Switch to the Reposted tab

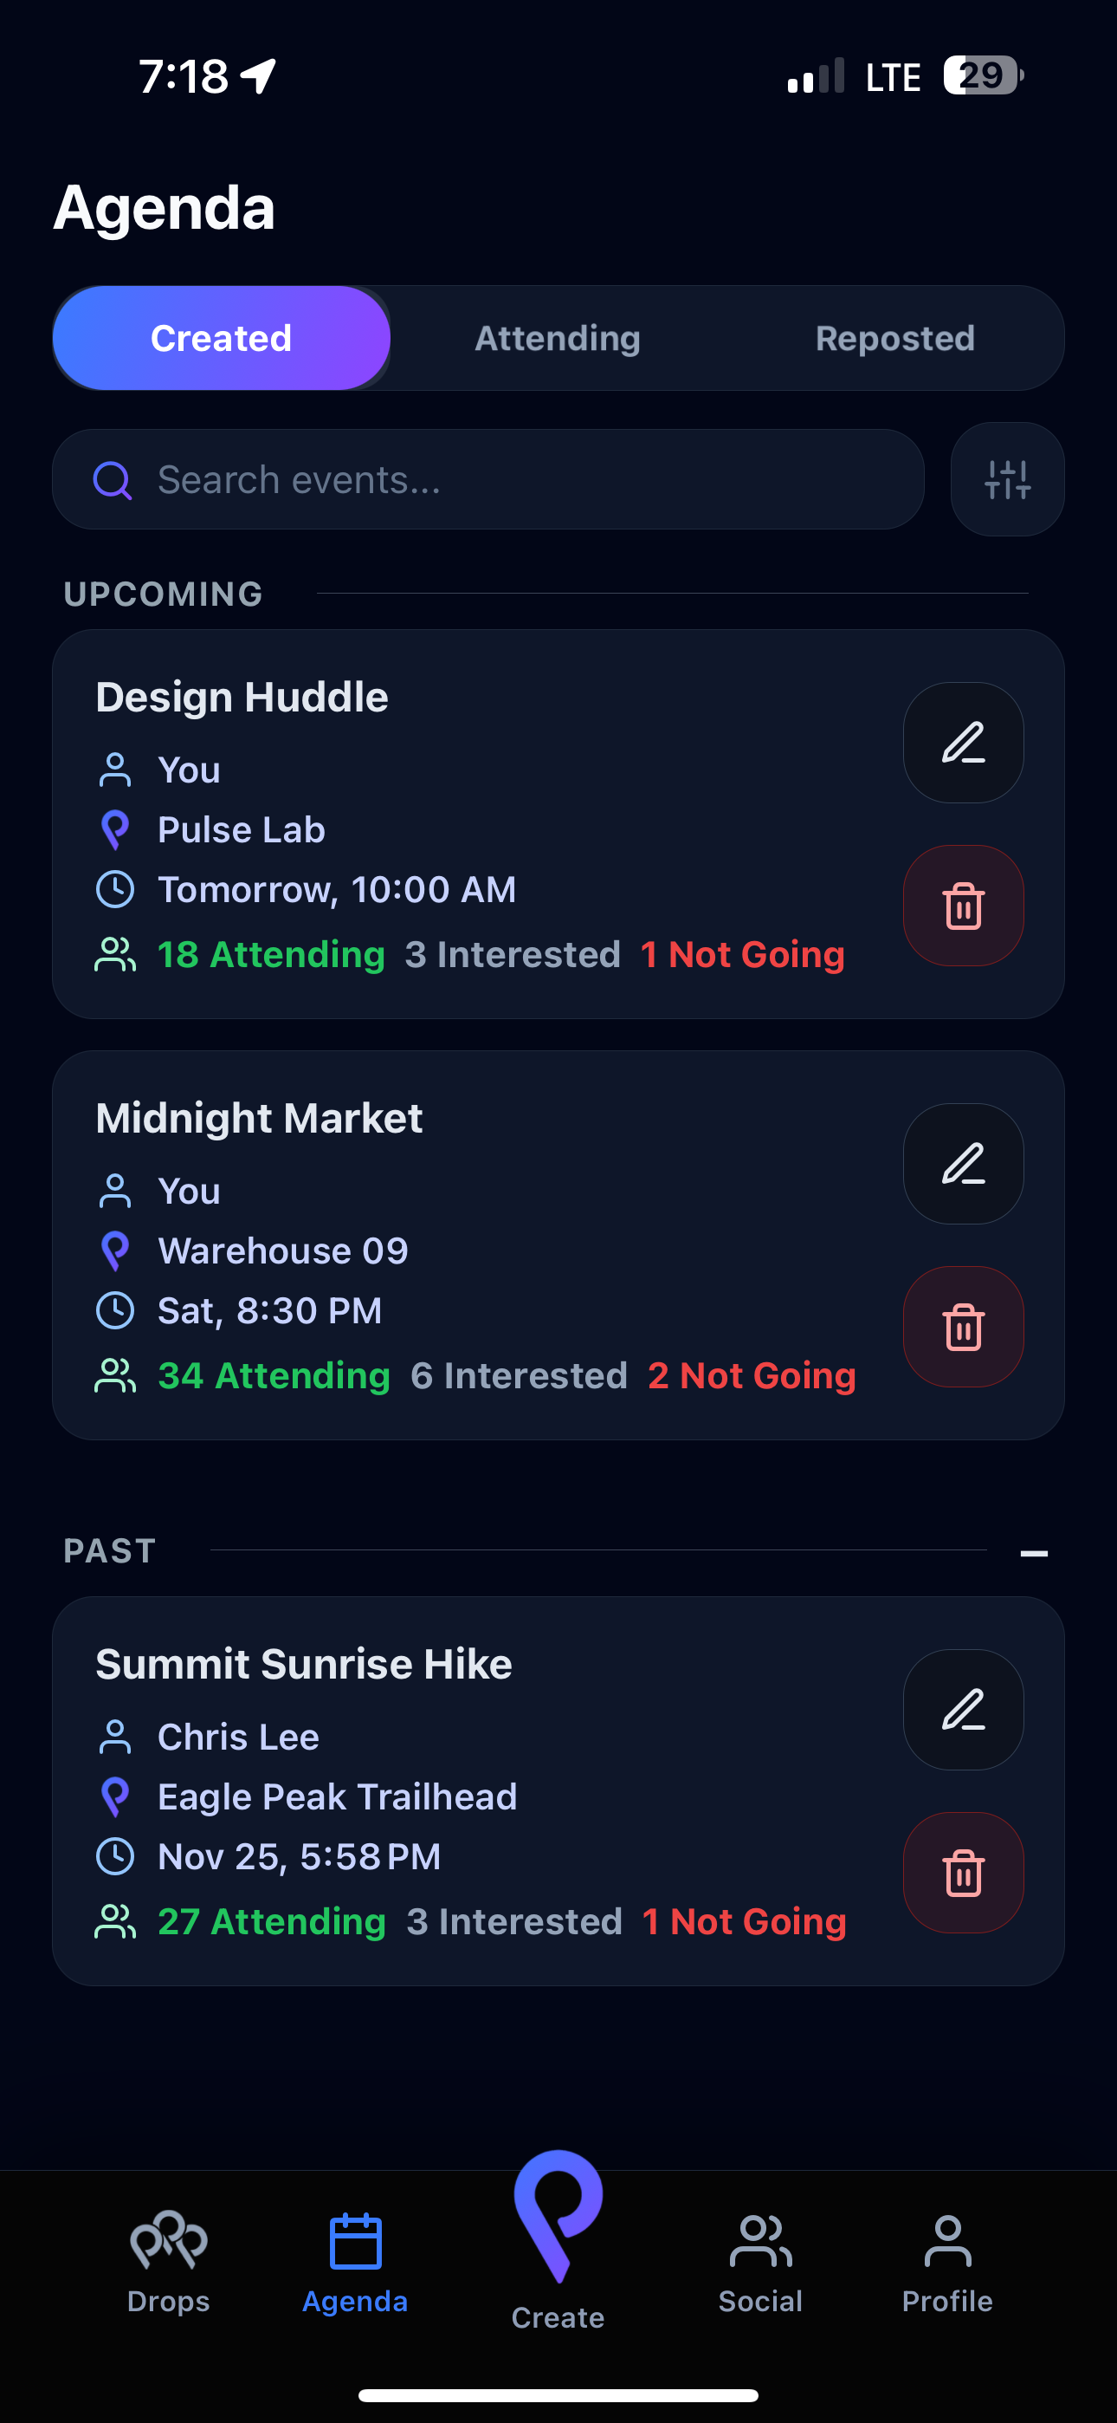point(894,339)
